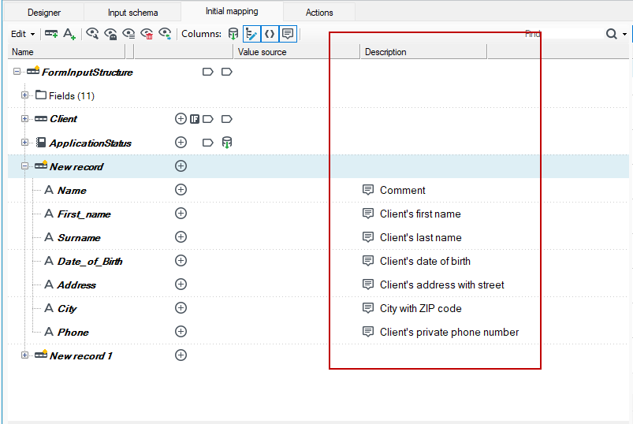Expand the New record 1 node
The image size is (633, 424).
(x=24, y=355)
